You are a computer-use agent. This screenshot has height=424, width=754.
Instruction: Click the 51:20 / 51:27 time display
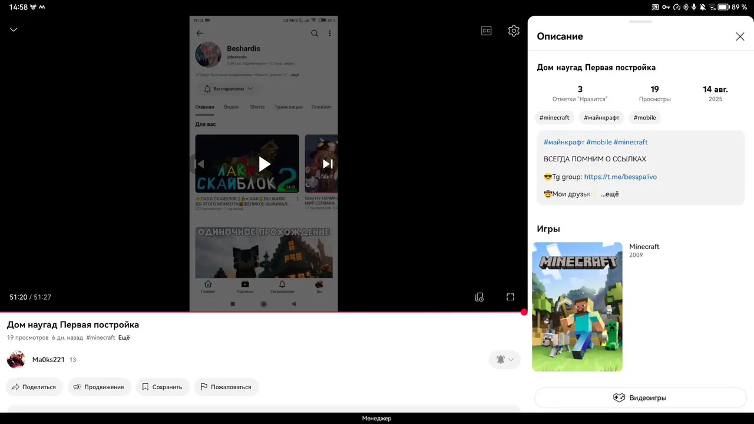(30, 297)
